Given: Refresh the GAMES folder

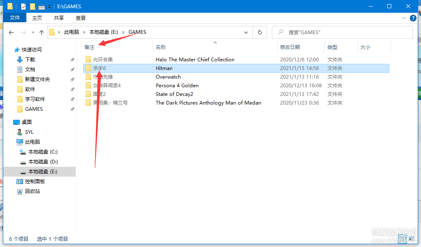Looking at the screenshot, I should [260, 33].
